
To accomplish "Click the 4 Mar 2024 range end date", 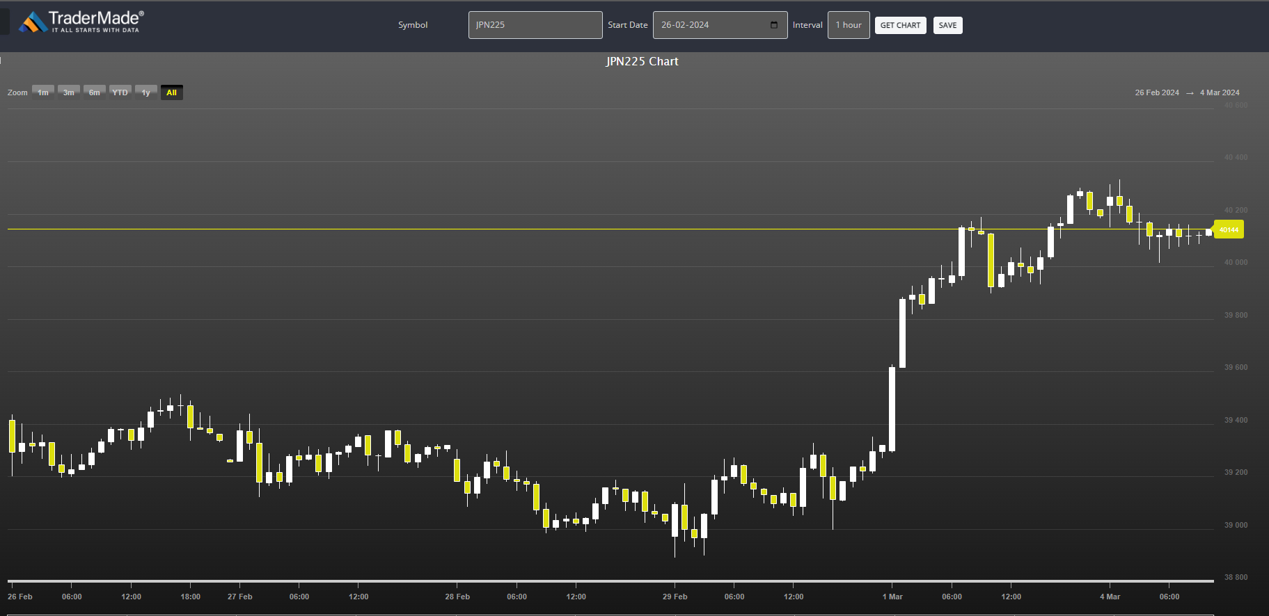I will [x=1220, y=92].
